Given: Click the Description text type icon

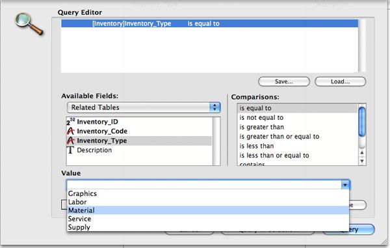Looking at the screenshot, I should point(70,150).
